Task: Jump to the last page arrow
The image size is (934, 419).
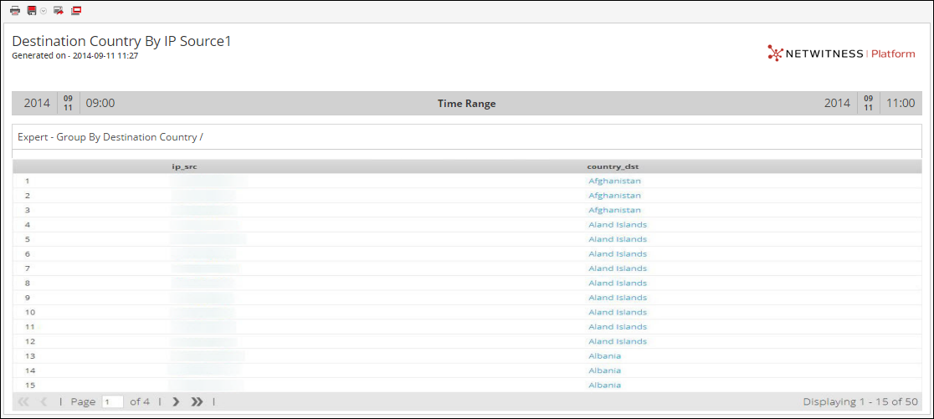Action: [197, 401]
